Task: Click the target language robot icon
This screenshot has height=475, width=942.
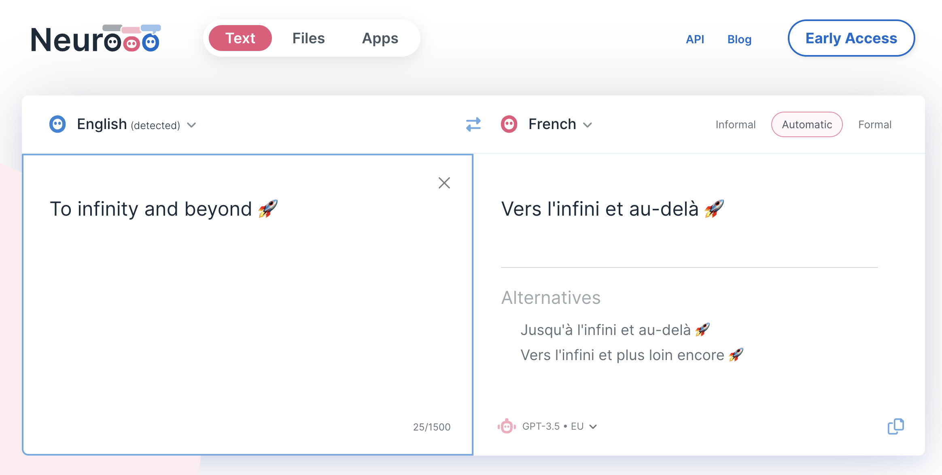Action: click(509, 124)
